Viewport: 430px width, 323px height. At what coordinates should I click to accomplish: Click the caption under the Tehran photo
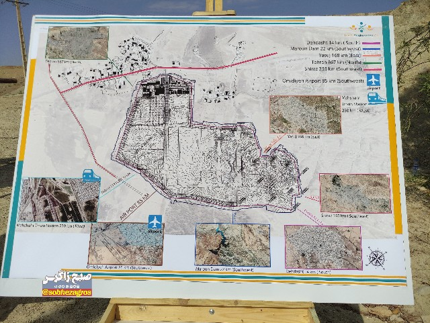click(64, 62)
